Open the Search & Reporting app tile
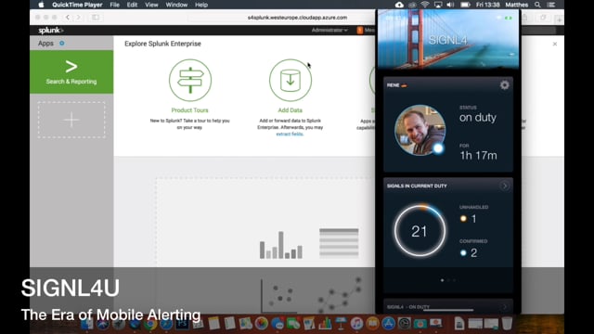This screenshot has width=594, height=334. [x=71, y=72]
